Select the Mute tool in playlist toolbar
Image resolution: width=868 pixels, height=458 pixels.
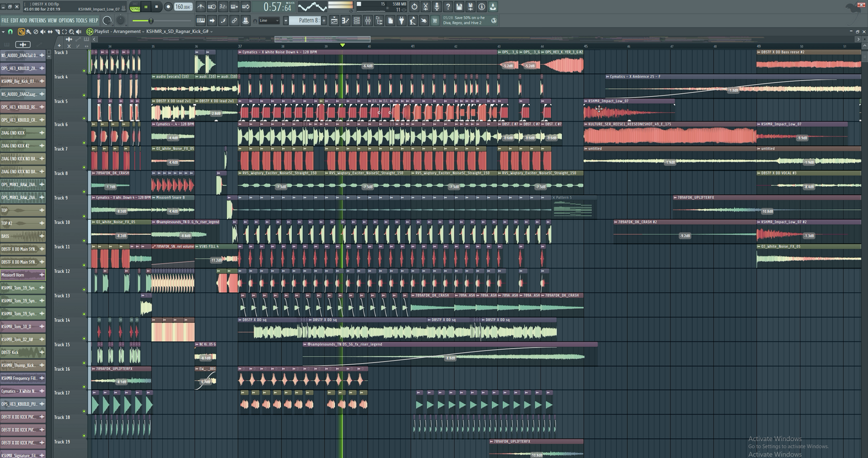pos(43,31)
